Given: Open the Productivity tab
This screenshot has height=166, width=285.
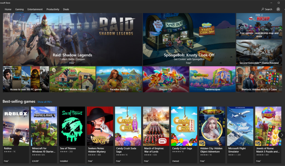Looking at the screenshot, I should tap(53, 9).
